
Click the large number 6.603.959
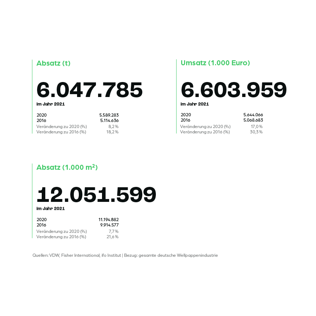234,90
